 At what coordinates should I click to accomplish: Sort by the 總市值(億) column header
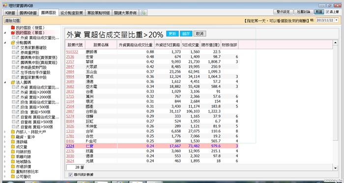pos(210,45)
